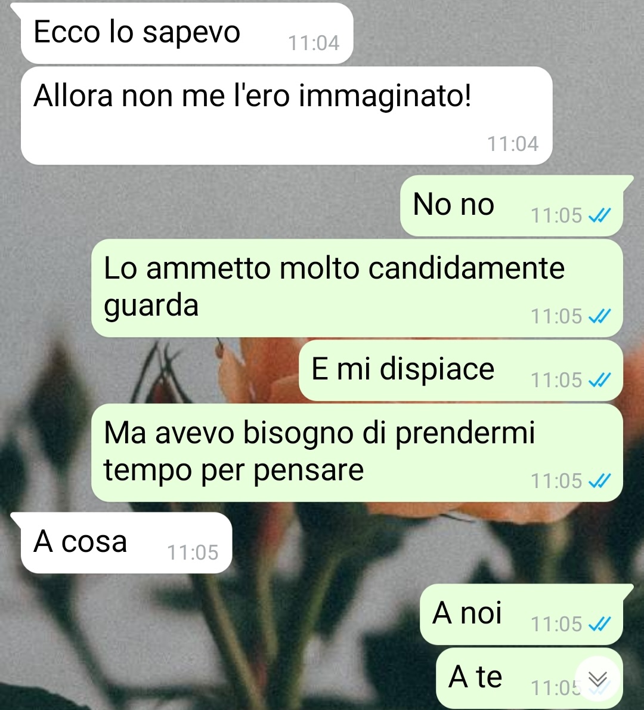Image resolution: width=644 pixels, height=710 pixels.
Task: Tap the 'A te' message bubble
Action: pos(530,678)
